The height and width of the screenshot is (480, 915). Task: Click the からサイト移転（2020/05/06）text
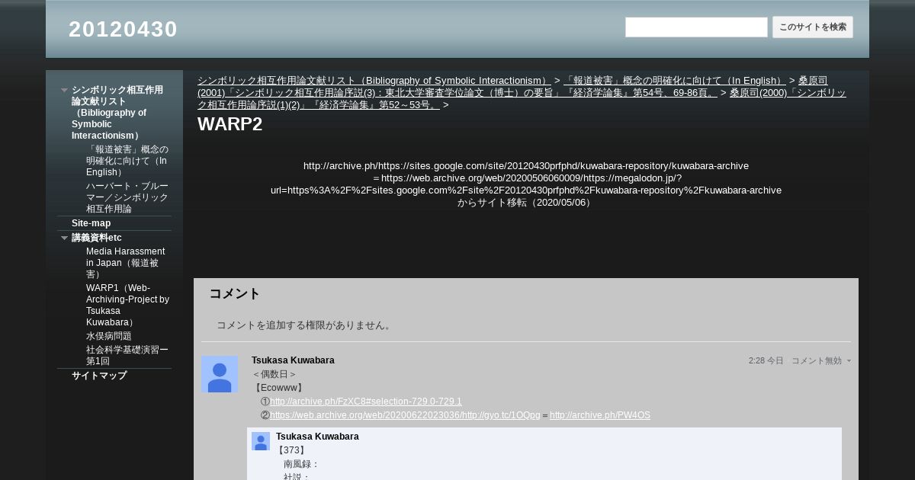(526, 203)
